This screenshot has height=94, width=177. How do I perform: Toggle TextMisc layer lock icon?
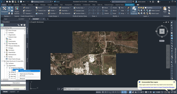click(143, 8)
